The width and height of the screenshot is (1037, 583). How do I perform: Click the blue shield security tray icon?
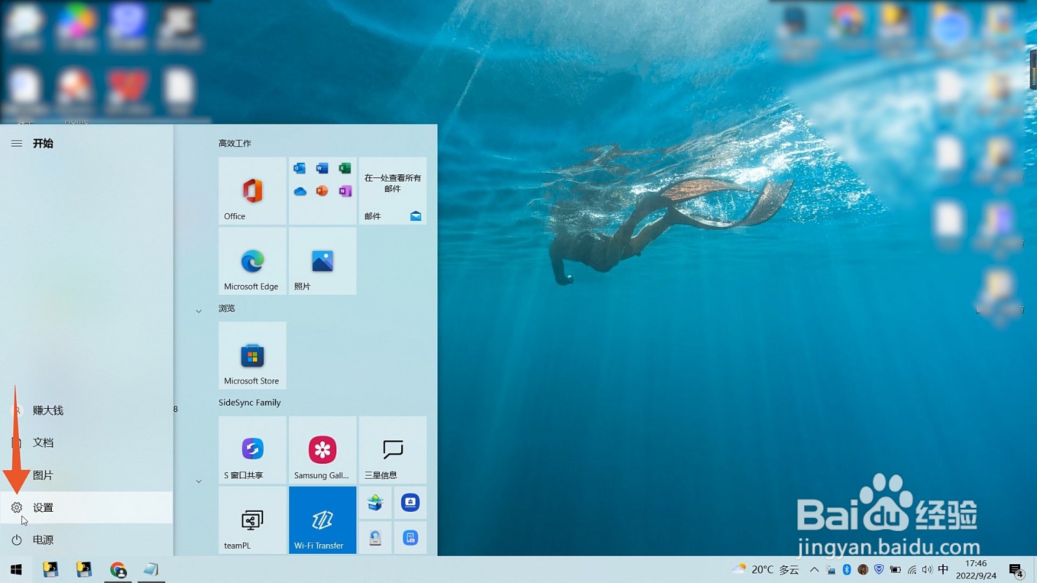[x=879, y=569]
